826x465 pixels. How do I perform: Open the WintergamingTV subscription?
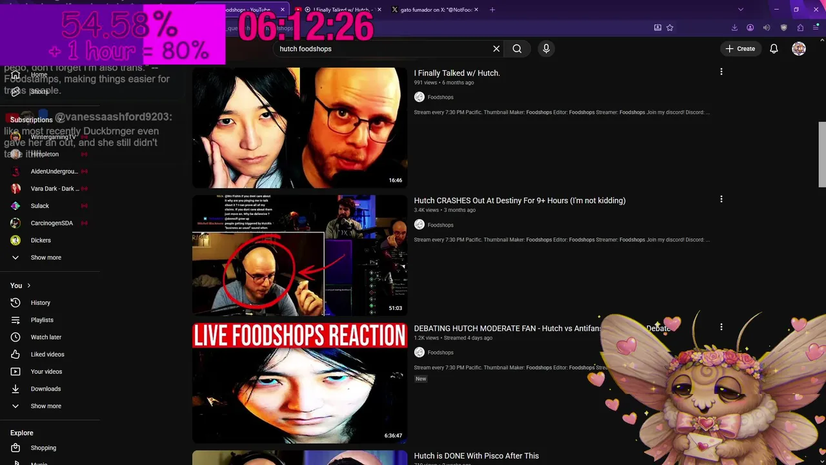pos(50,137)
